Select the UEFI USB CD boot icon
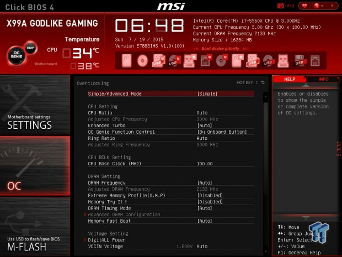This screenshot has width=342, height=257. click(174, 61)
